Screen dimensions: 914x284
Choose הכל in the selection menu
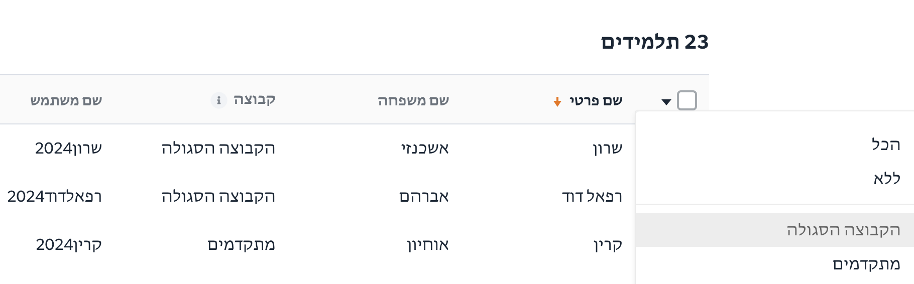tap(885, 145)
